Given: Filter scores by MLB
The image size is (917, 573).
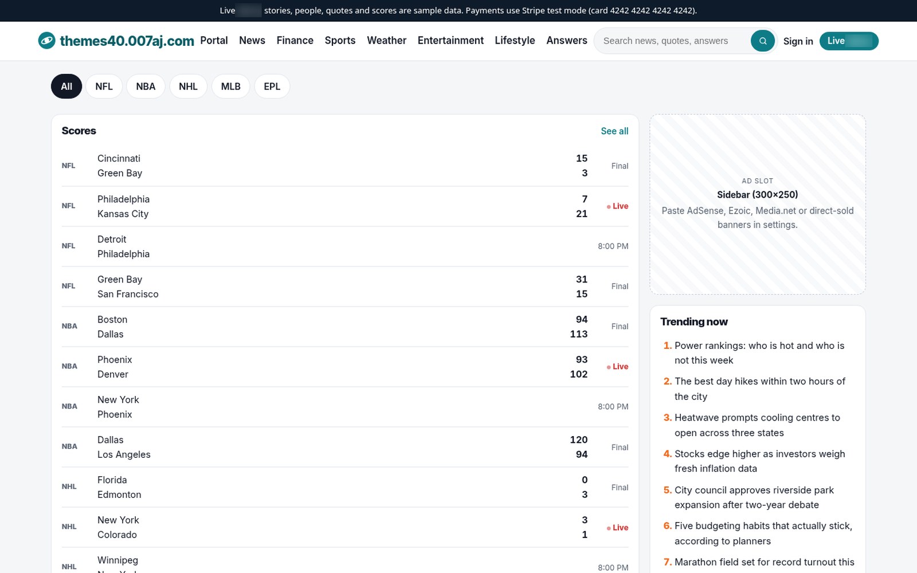Looking at the screenshot, I should [230, 87].
